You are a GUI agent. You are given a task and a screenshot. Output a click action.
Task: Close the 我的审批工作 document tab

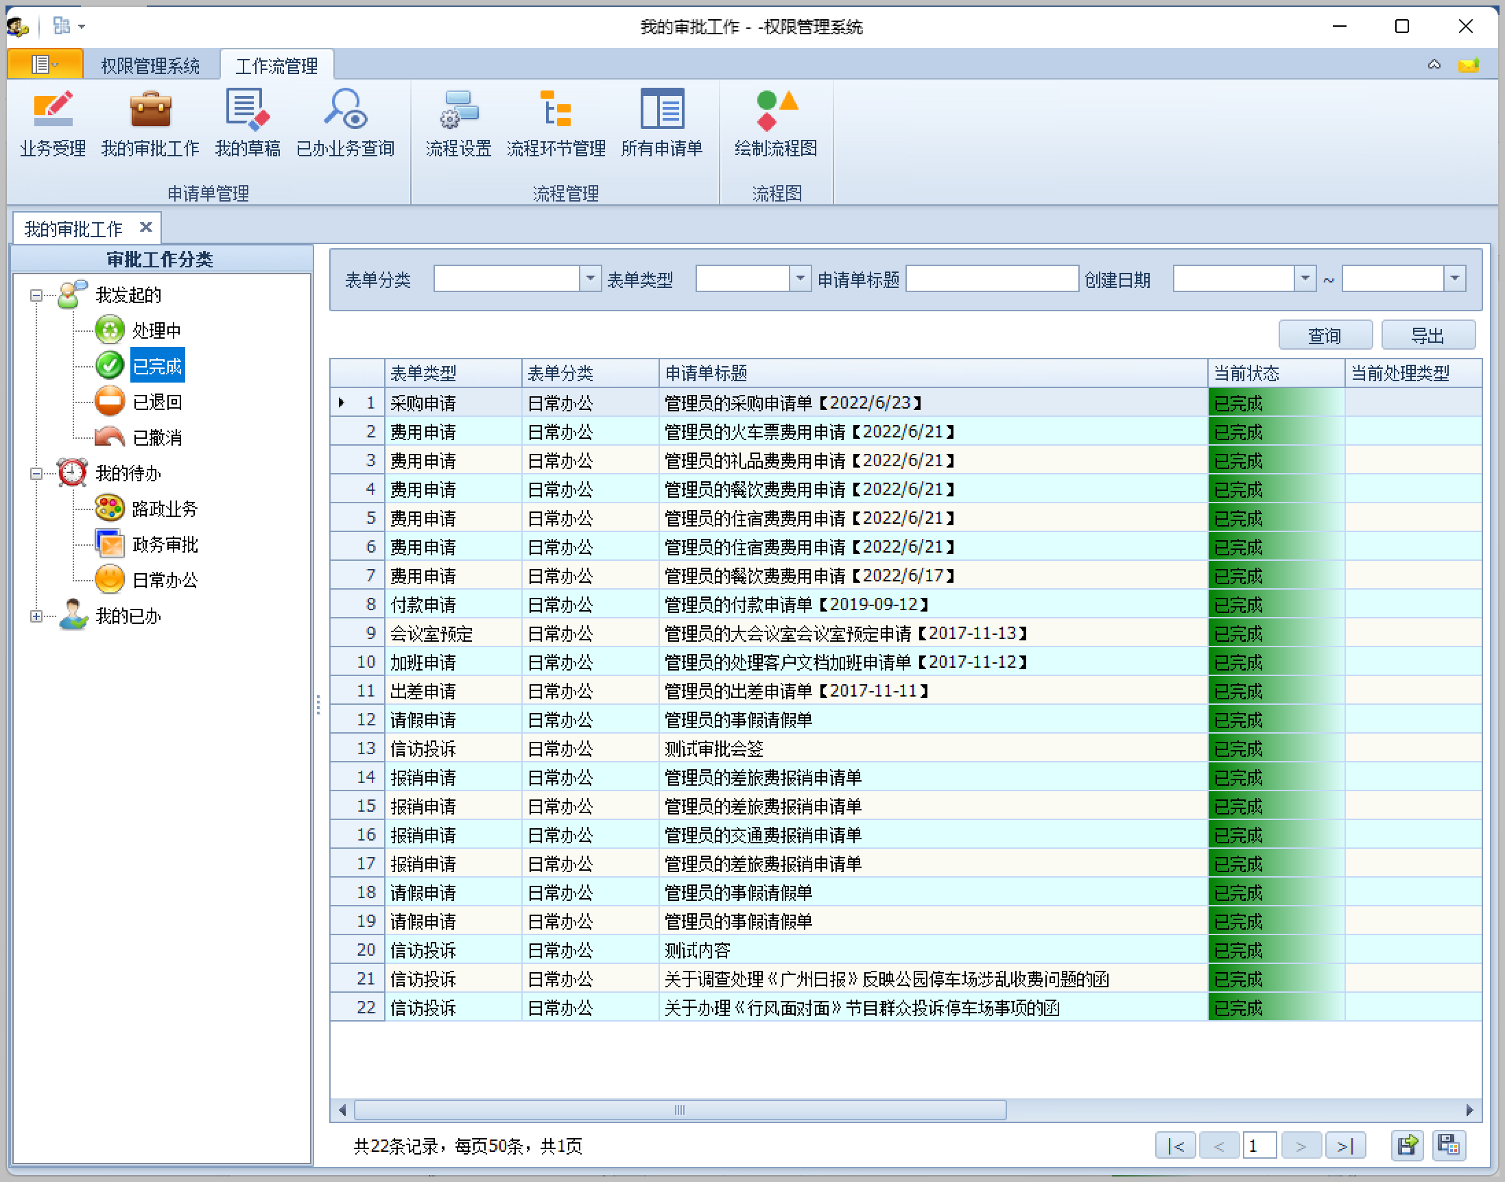145,227
